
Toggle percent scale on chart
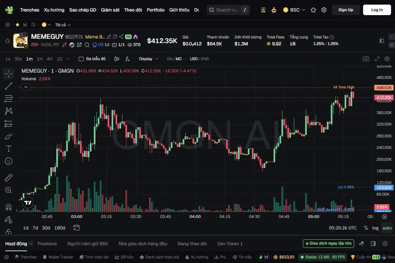click(366, 228)
